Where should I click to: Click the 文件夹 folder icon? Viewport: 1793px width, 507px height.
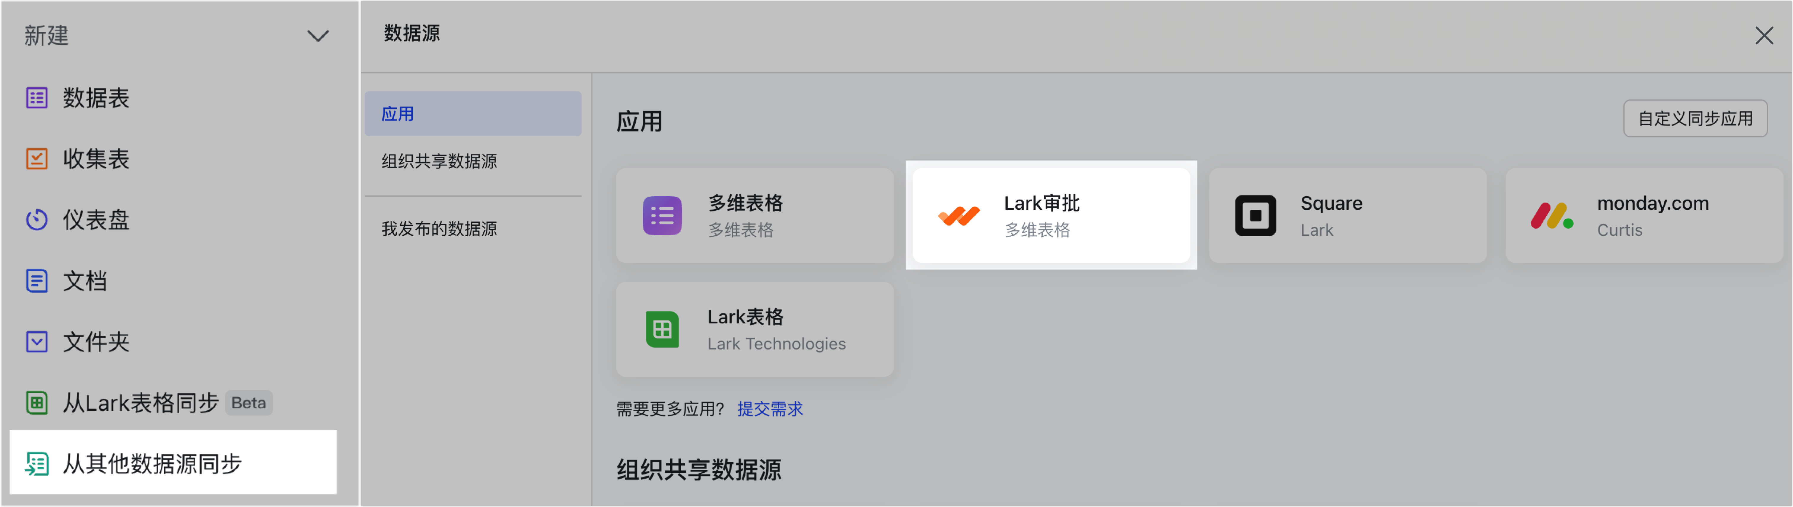click(37, 342)
